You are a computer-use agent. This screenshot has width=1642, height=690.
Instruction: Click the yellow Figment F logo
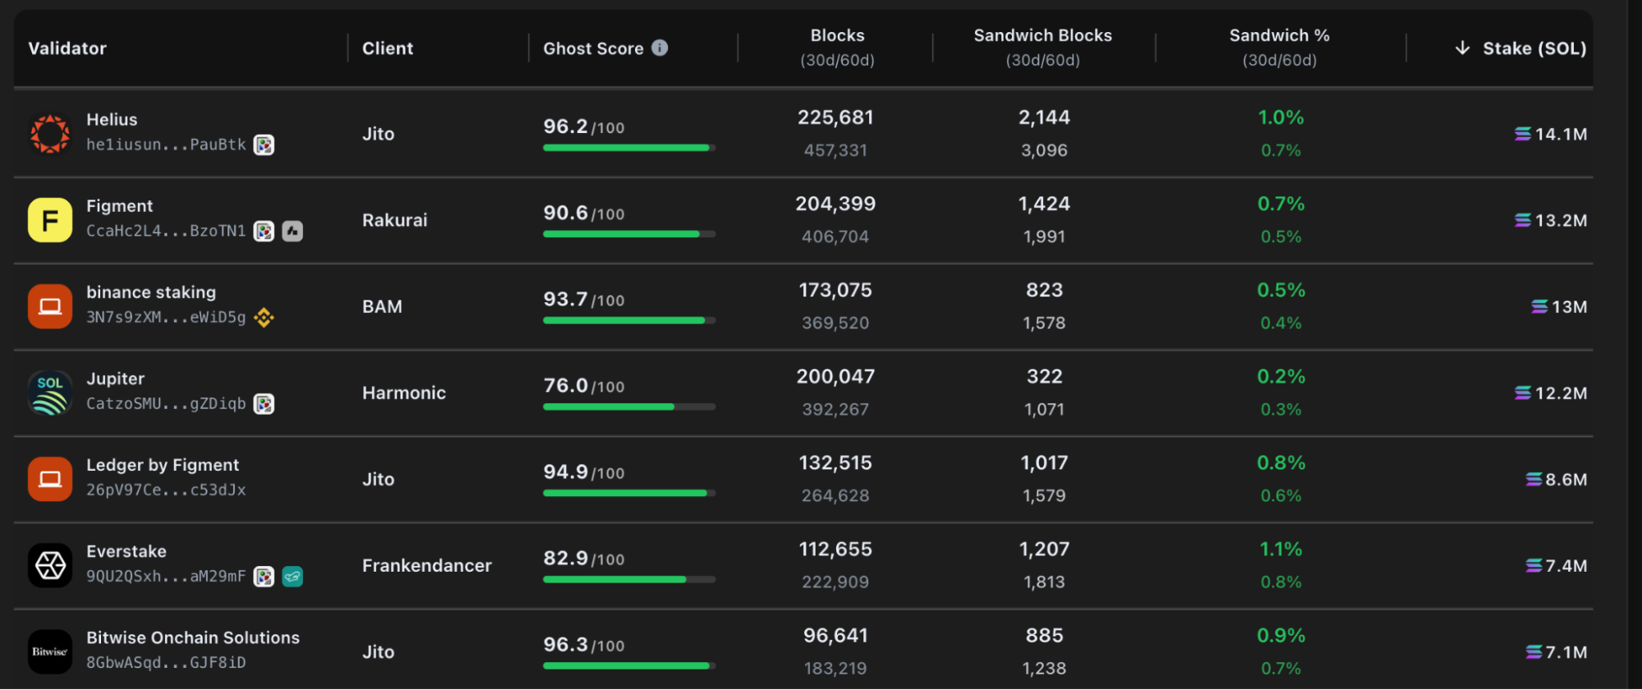[x=50, y=220]
